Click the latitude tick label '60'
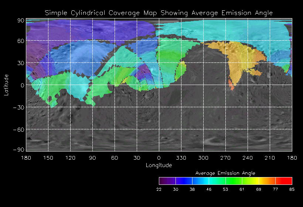Viewport: 303px width, 207px height. [21, 41]
